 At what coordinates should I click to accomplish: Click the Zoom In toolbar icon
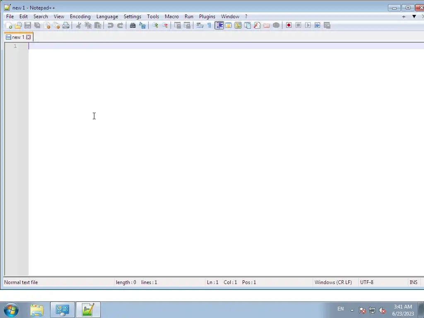coord(155,25)
